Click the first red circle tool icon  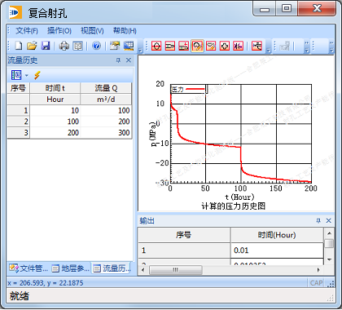(x=156, y=46)
